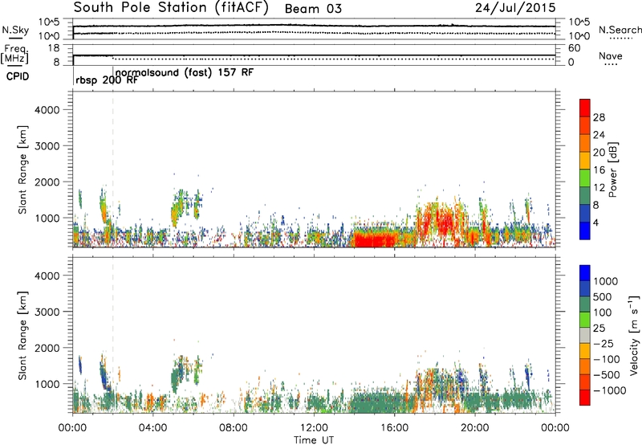Viewport: 642px width, 445px height.
Task: Click Slant Range label of velocity panel
Action: pos(22,336)
